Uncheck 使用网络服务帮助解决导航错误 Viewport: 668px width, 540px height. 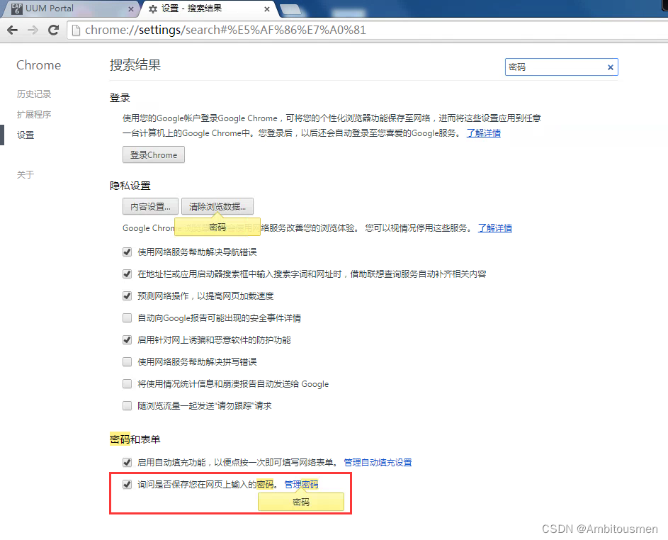tap(127, 252)
